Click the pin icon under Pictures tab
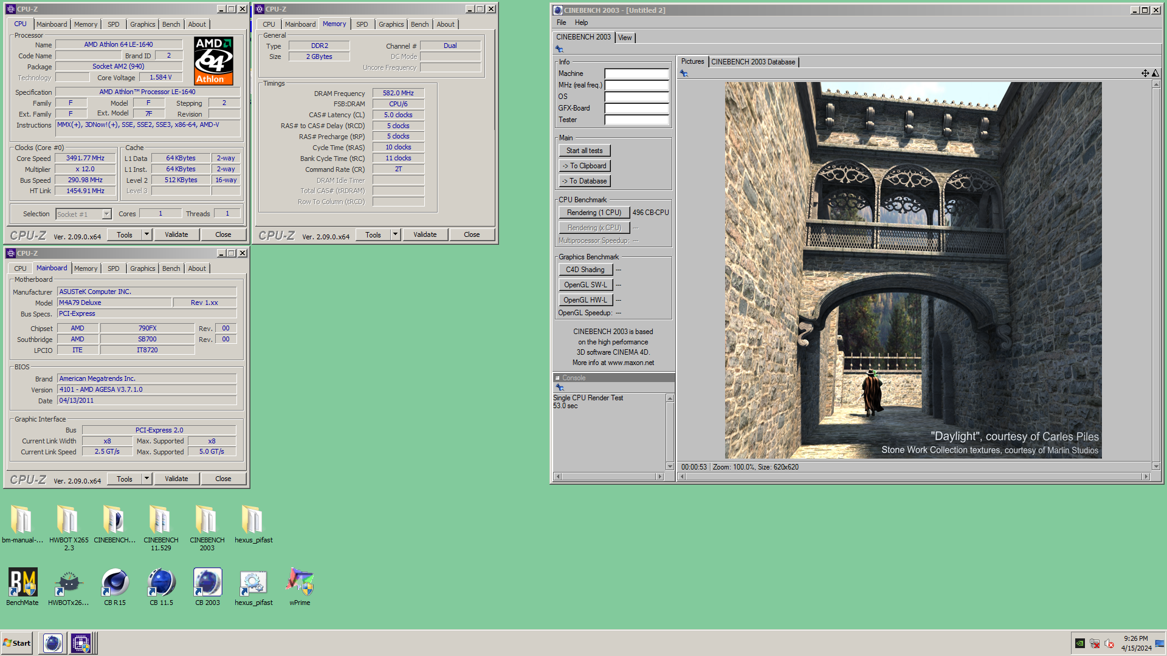Screen dimensions: 1167x656 click(684, 73)
